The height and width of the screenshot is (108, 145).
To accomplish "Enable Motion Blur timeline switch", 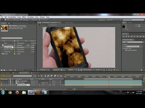I will point(51,76).
